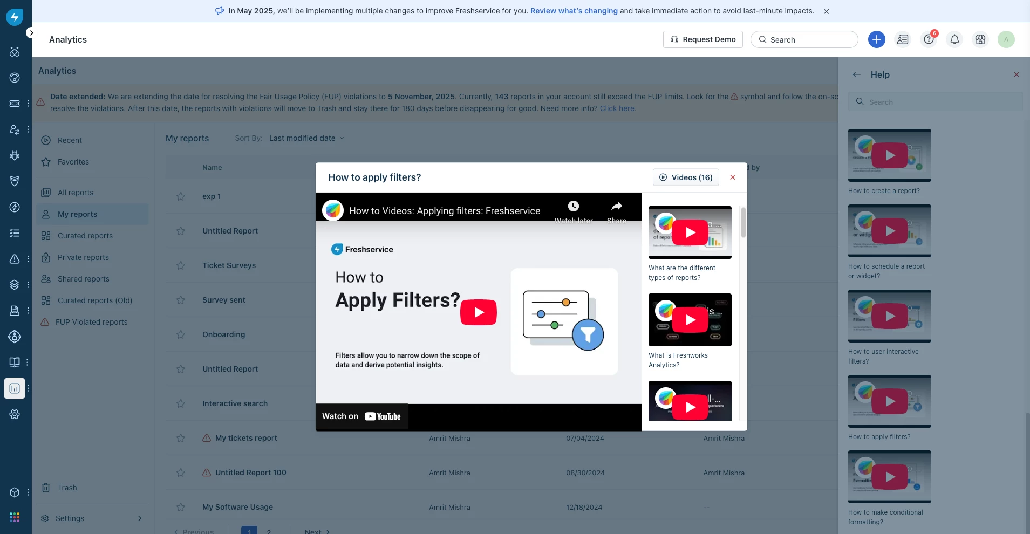Viewport: 1030px width, 534px height.
Task: Open the Solutions book icon in sidebar
Action: coord(15,362)
